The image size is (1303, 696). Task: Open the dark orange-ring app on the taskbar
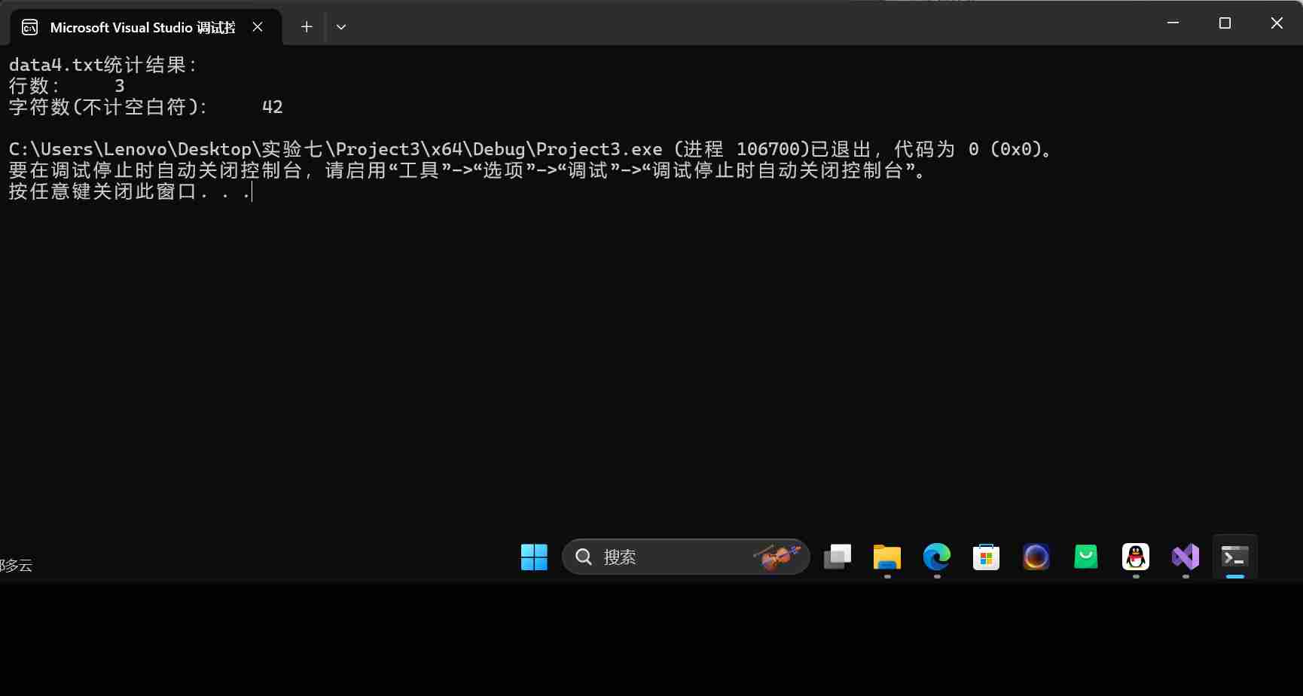1036,557
